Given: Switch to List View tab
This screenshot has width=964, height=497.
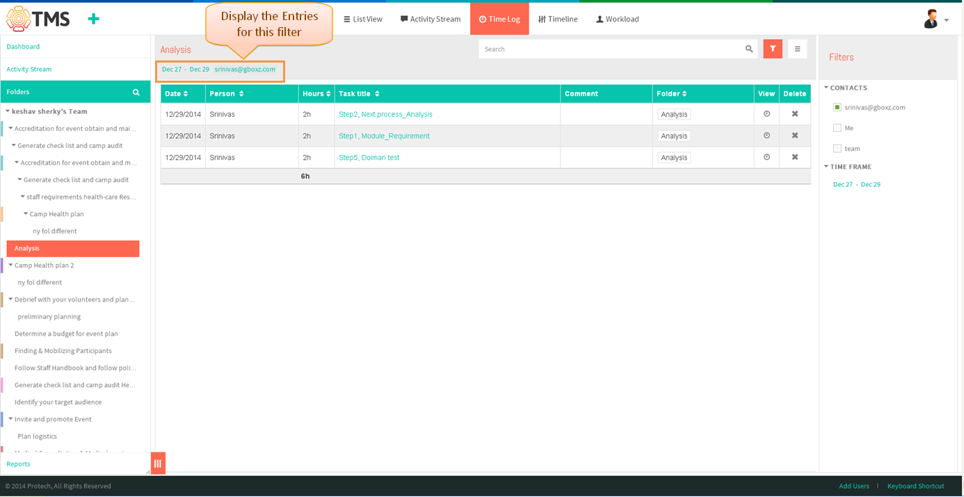Looking at the screenshot, I should [363, 19].
